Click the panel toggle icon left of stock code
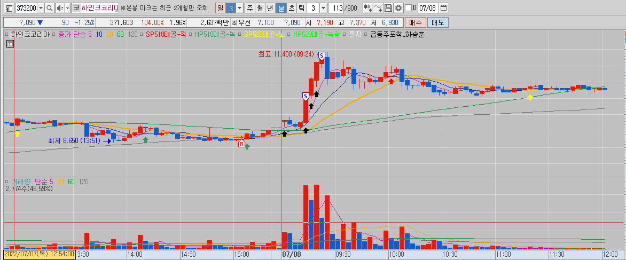 (9, 7)
